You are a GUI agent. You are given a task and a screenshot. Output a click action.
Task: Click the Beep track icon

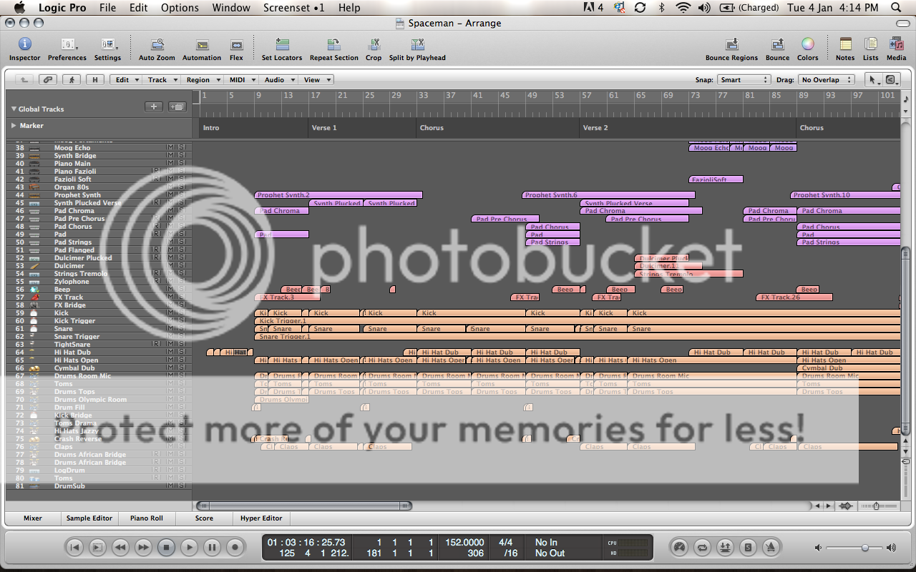coord(35,290)
